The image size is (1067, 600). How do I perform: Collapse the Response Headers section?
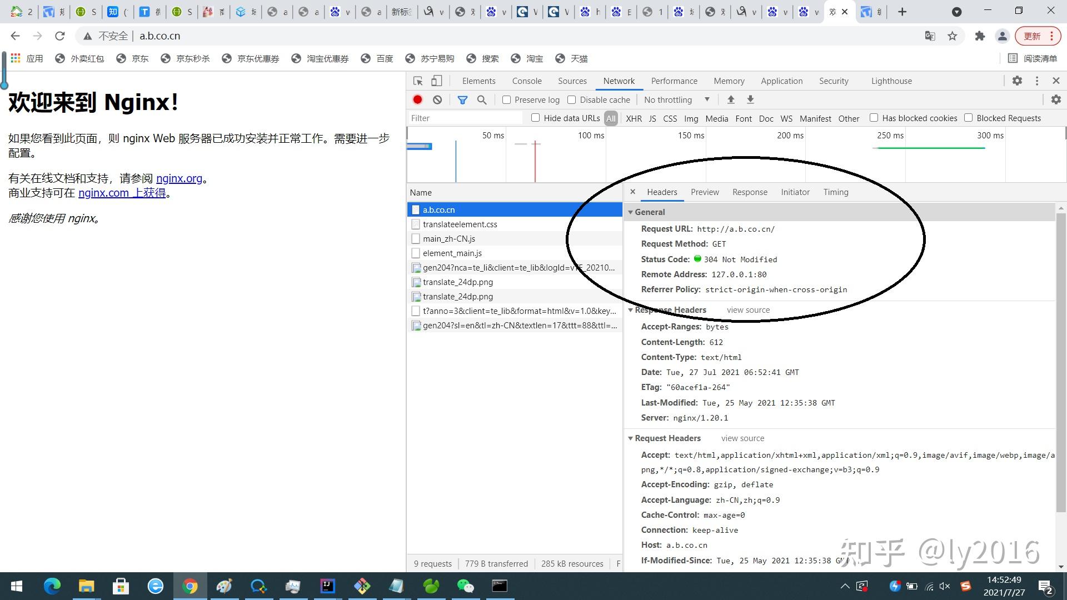(631, 310)
